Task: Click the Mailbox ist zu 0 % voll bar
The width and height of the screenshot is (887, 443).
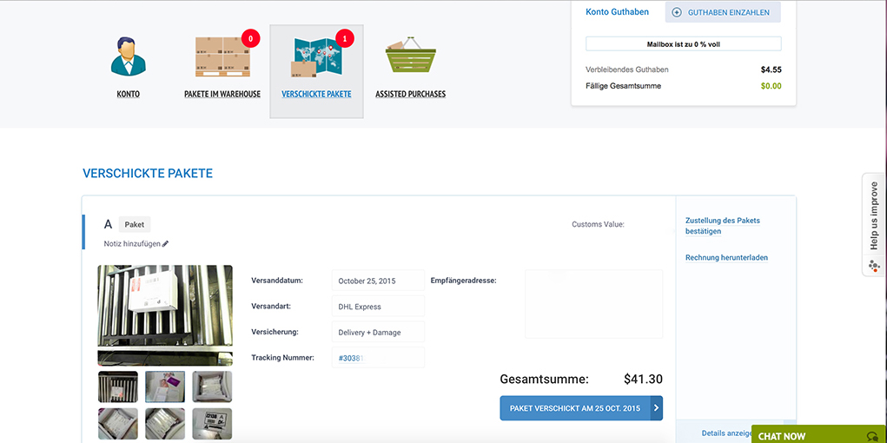Action: [x=684, y=43]
